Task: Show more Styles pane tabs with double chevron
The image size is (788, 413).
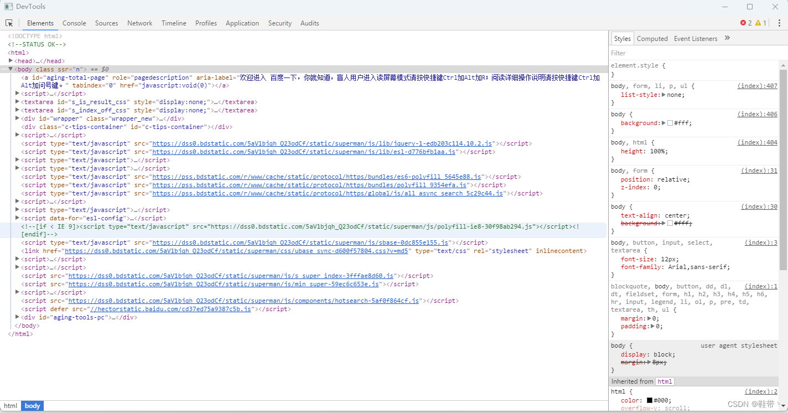Action: click(727, 38)
